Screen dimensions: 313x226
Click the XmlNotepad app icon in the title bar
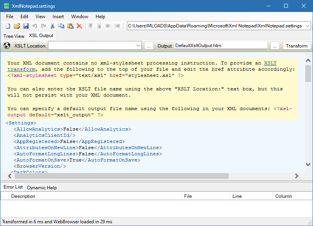[7, 6]
